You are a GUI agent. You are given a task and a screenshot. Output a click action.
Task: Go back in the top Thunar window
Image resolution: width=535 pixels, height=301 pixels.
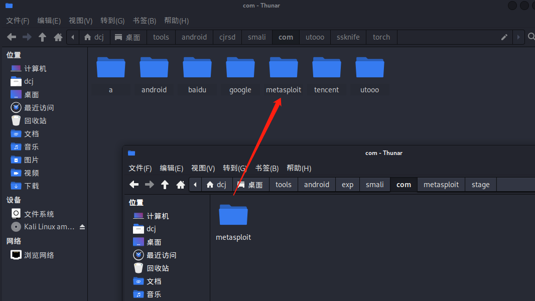click(12, 37)
